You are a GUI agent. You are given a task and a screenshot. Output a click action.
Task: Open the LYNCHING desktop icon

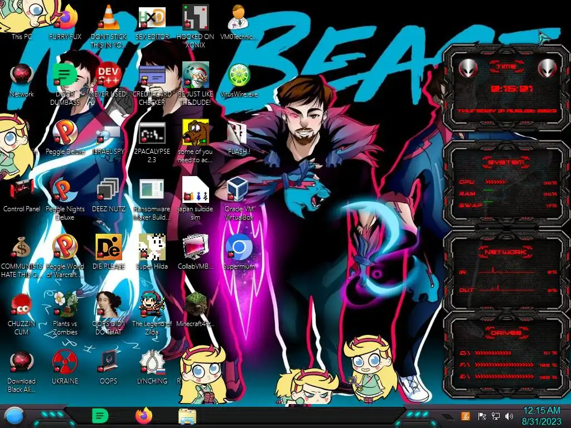tap(152, 368)
